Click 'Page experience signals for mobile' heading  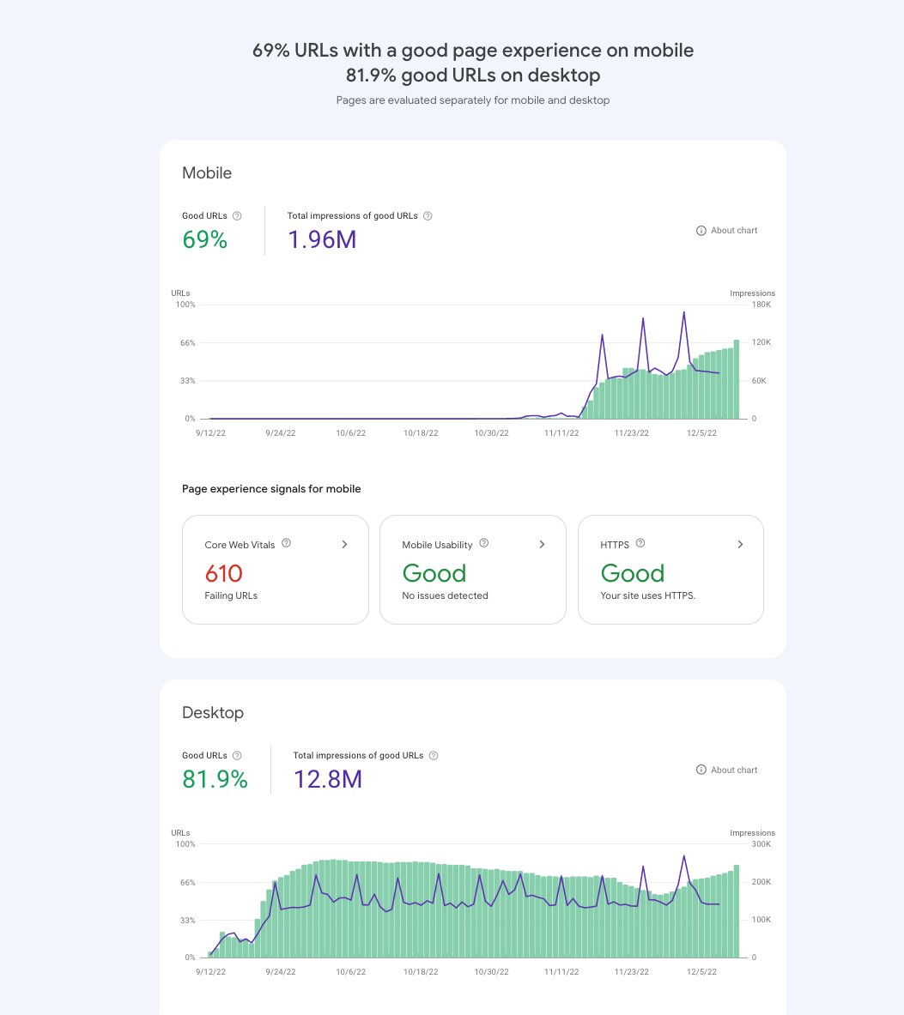(x=271, y=489)
